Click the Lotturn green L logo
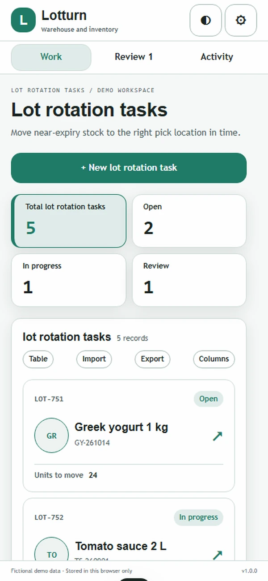This screenshot has width=268, height=581. [23, 20]
